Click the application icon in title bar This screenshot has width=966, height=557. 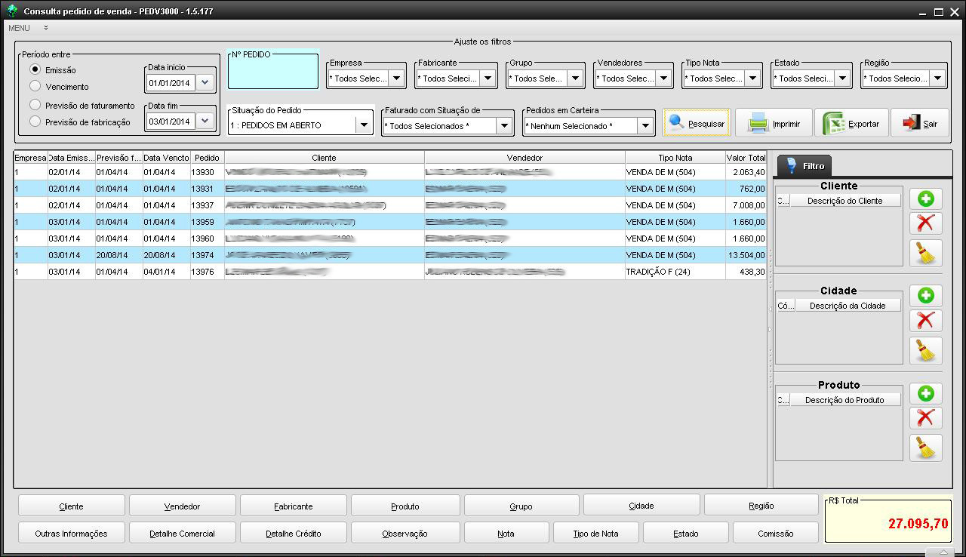(12, 11)
